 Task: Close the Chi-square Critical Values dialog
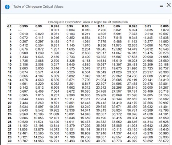point(169,5)
